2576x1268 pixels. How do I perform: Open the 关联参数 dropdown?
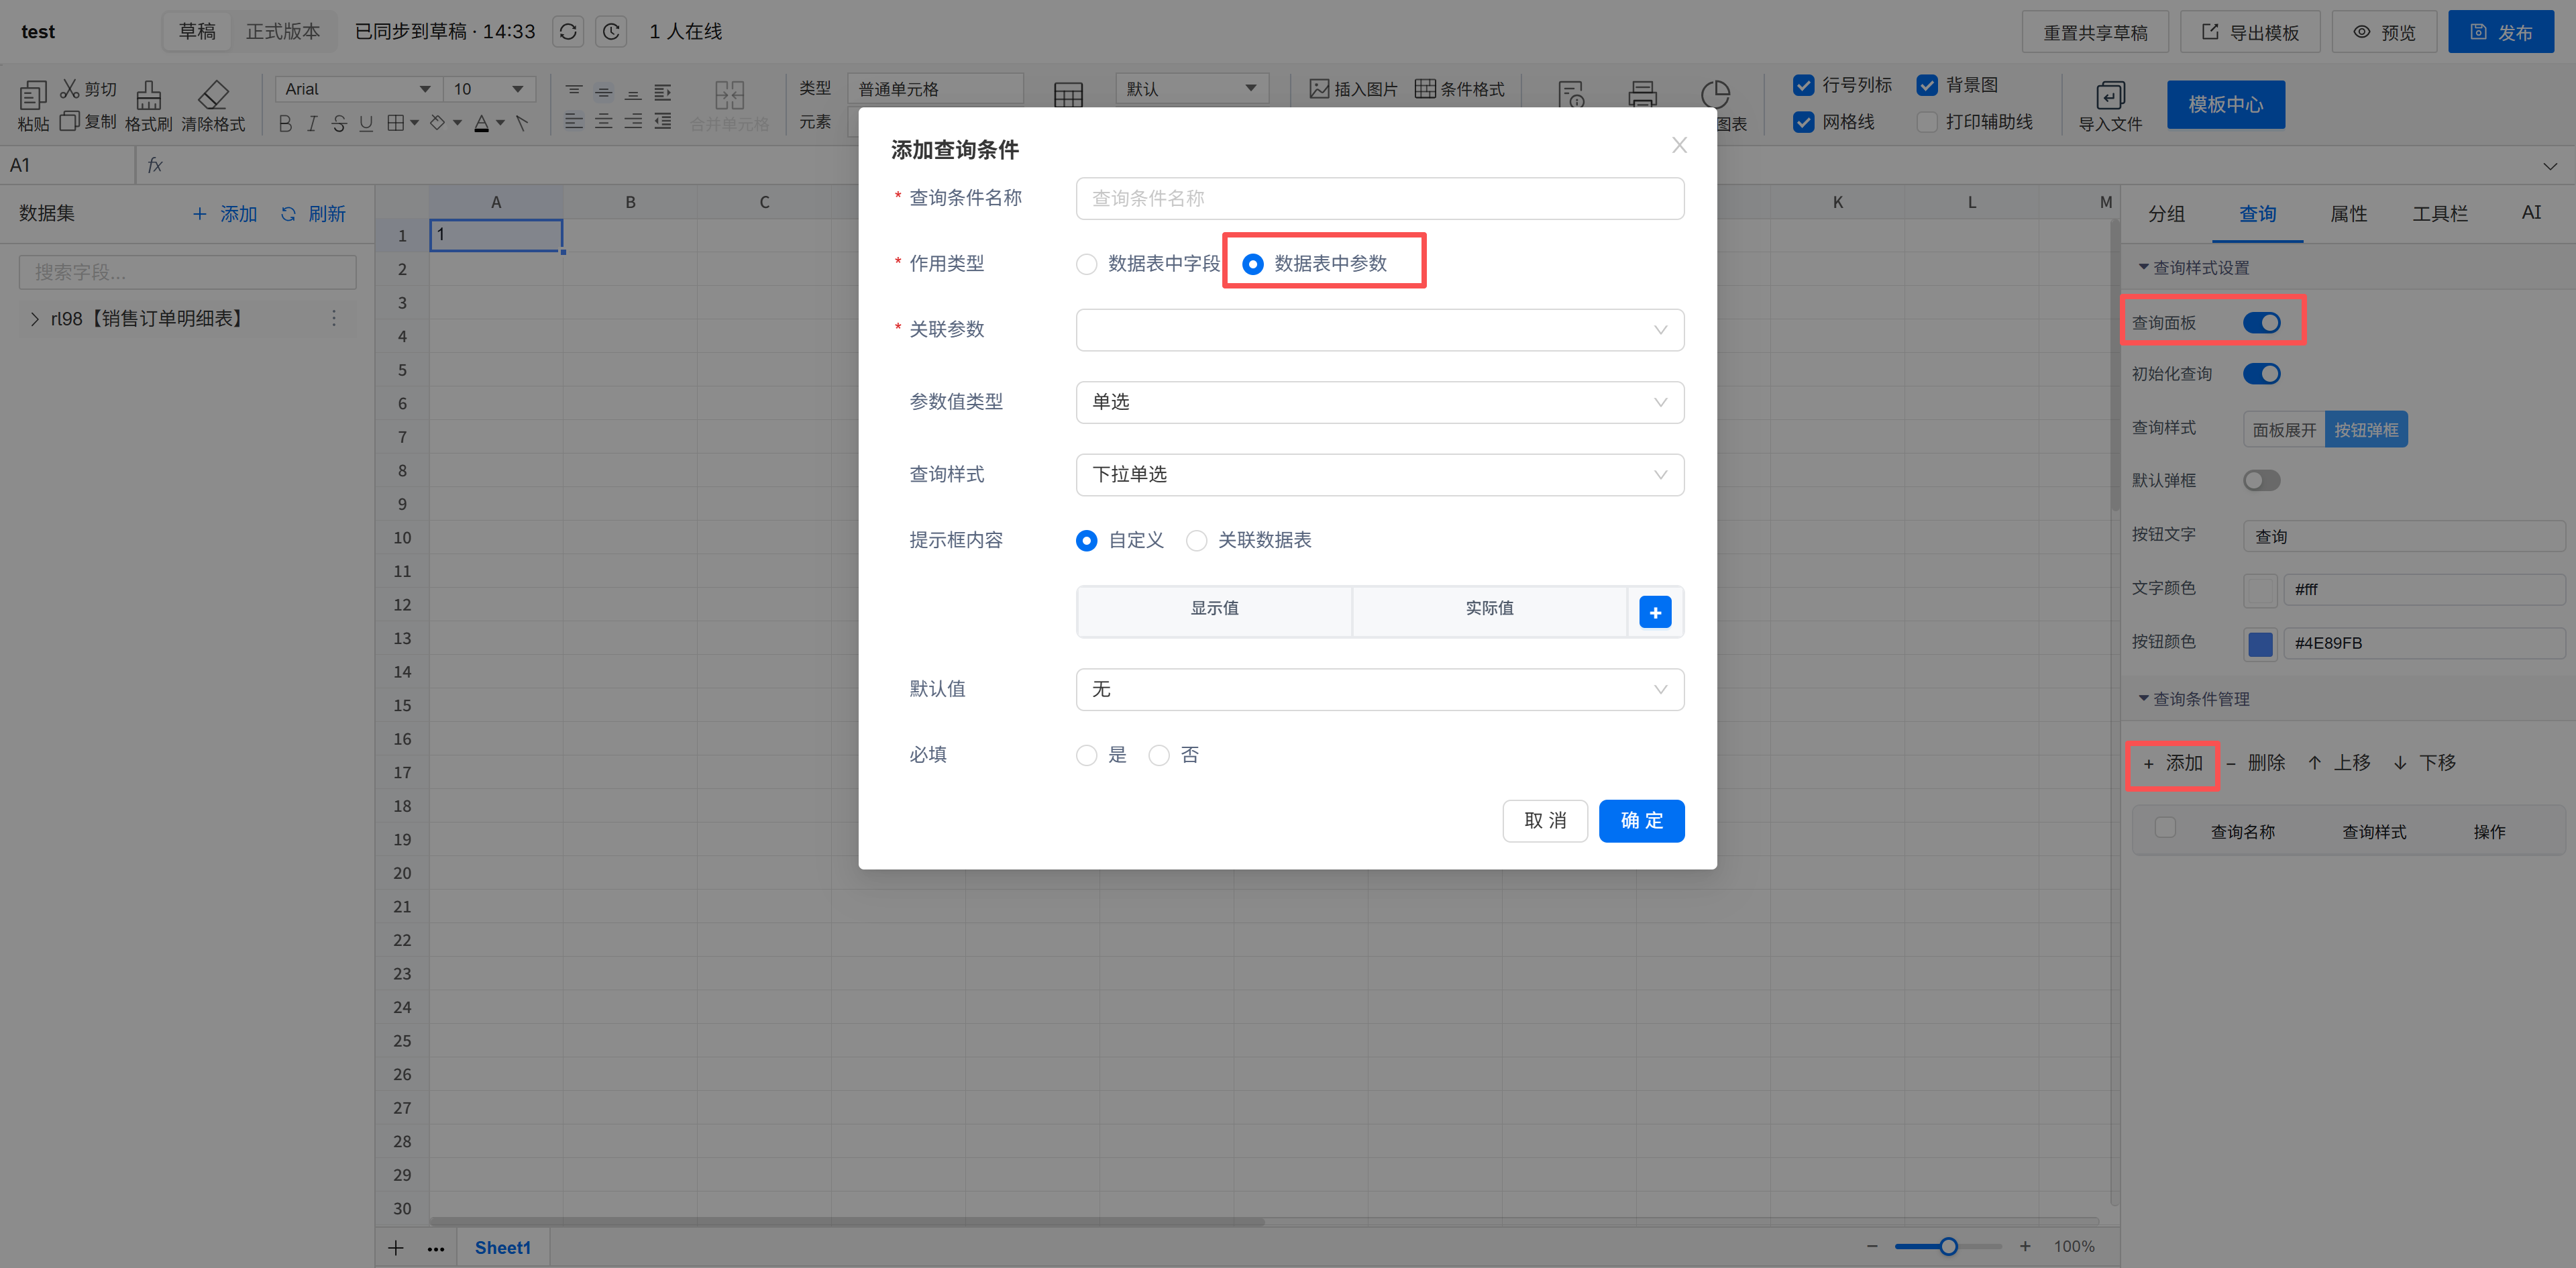(x=1379, y=330)
